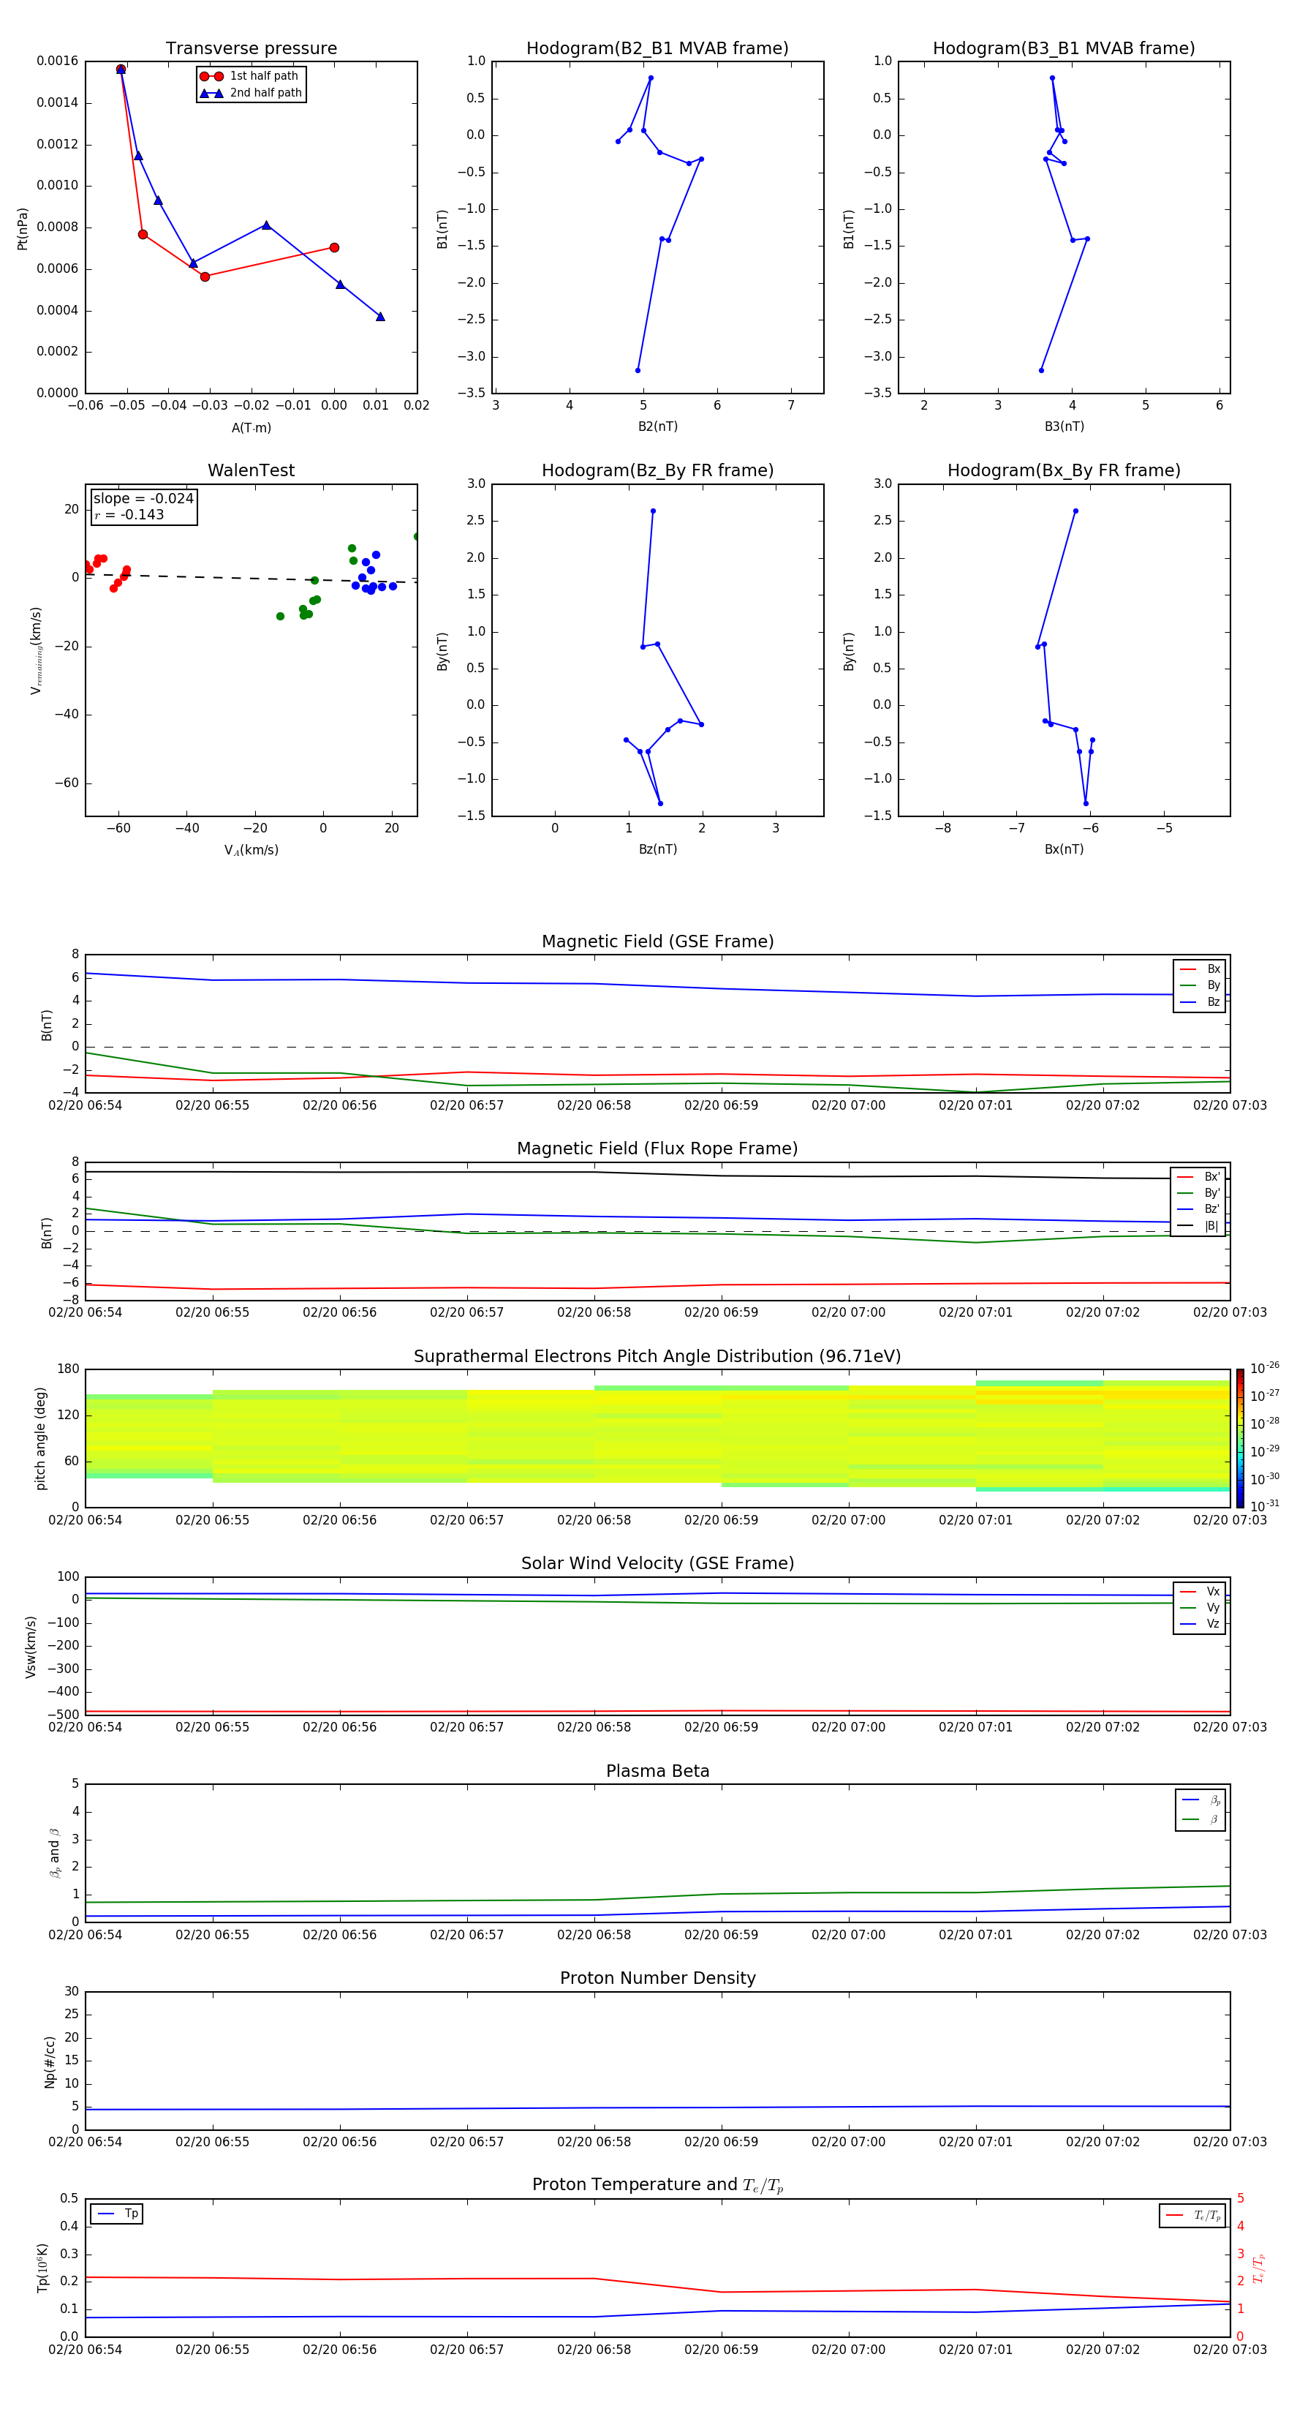The height and width of the screenshot is (2414, 1316).
Task: Click the 'Bz' legend entry in GSE magnetic field
Action: click(1200, 1001)
